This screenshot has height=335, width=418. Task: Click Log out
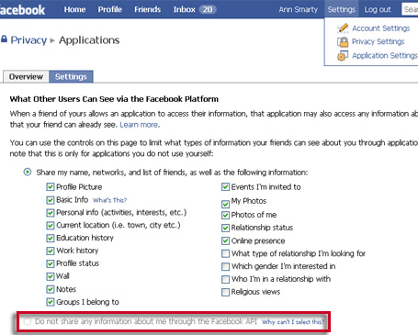click(x=378, y=9)
